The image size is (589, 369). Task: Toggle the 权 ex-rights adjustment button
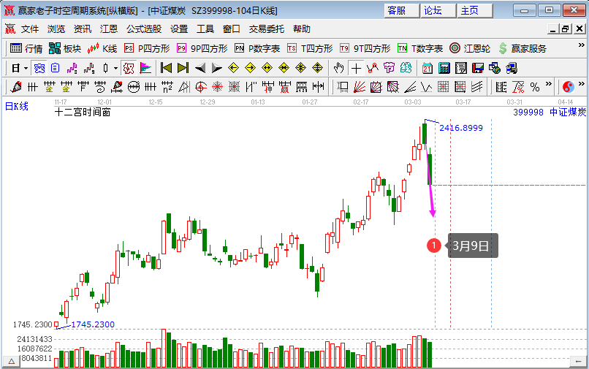129,69
